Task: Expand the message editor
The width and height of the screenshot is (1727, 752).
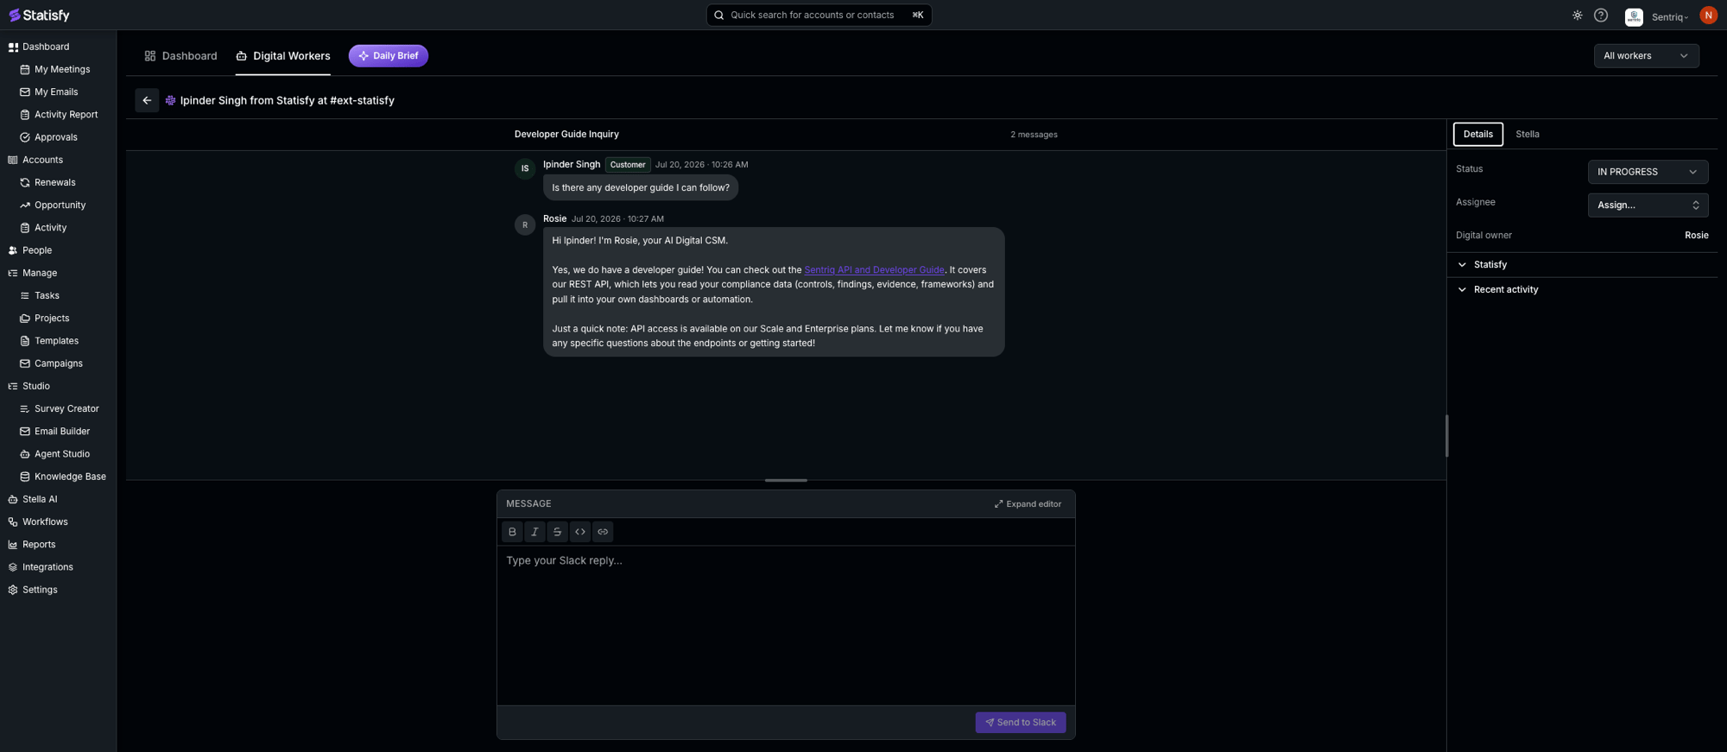Action: (1028, 504)
